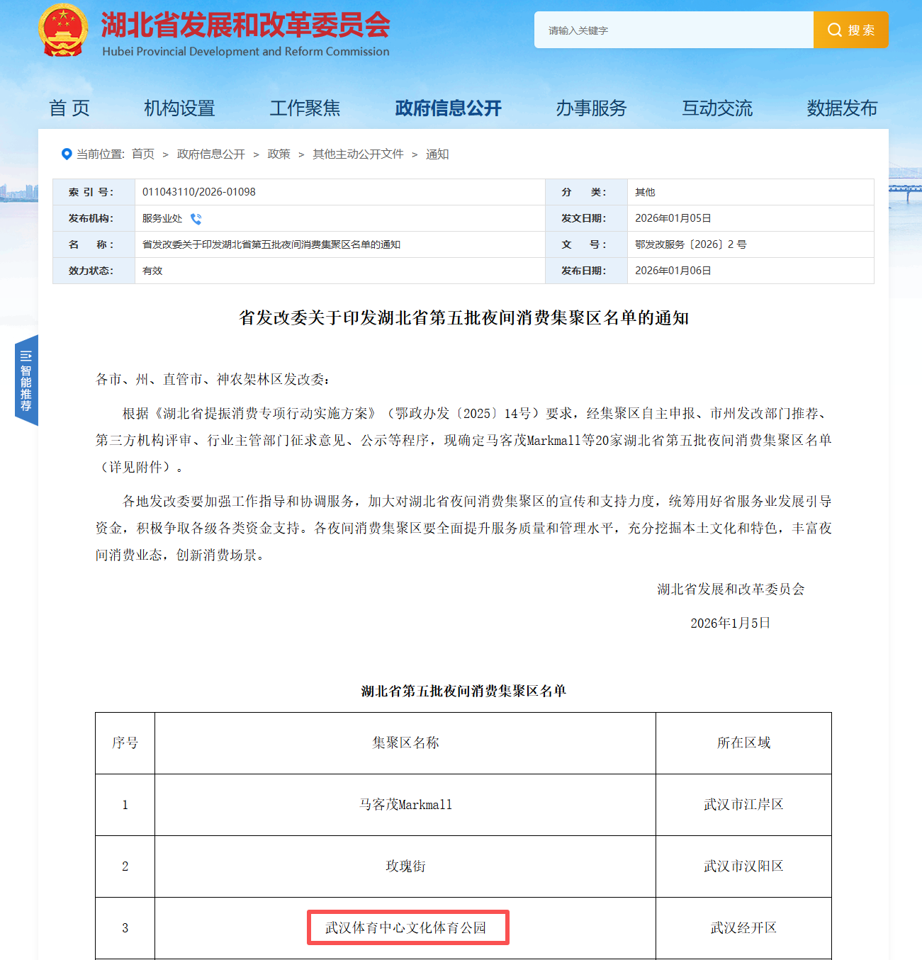Click the orange 搜索 search button
Viewport: 922px width, 960px height.
850,30
